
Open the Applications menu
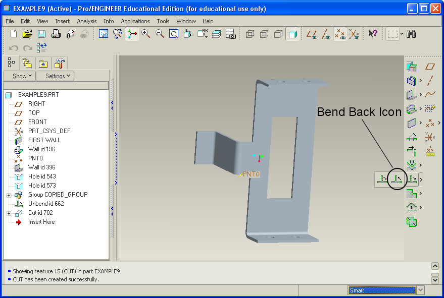pos(135,21)
